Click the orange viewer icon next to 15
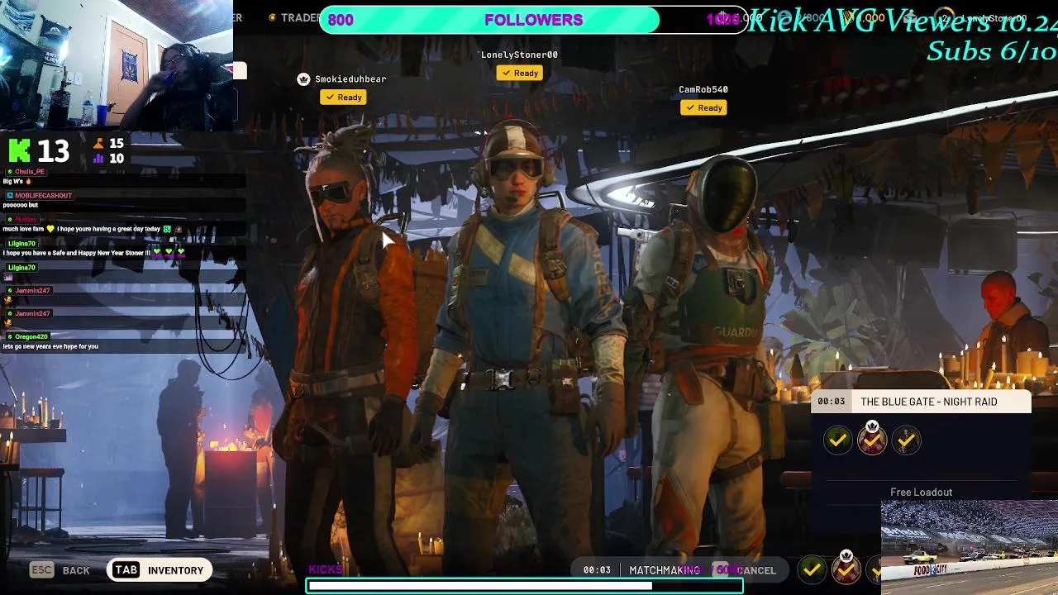This screenshot has width=1058, height=595. [x=98, y=144]
